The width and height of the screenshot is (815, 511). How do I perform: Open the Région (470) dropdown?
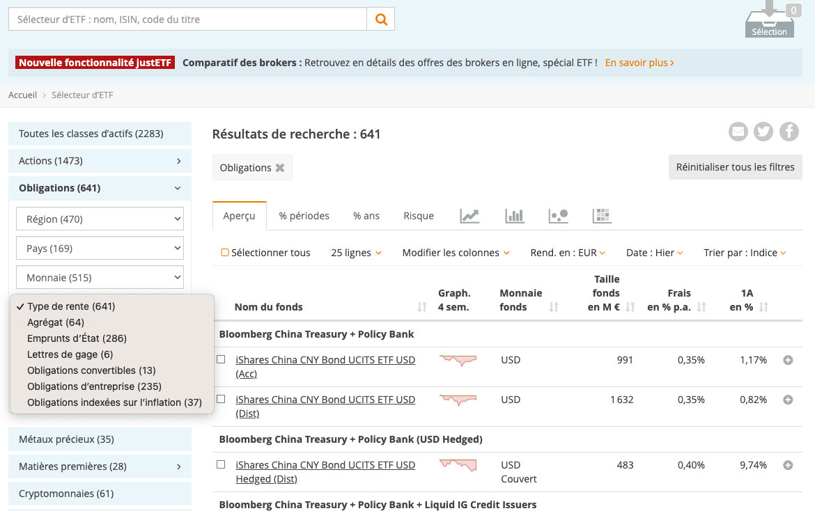100,219
